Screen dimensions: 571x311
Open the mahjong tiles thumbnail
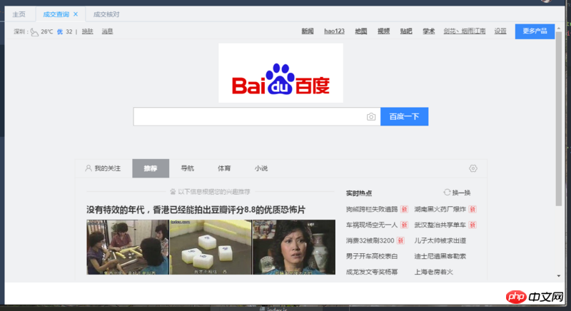[x=211, y=247]
